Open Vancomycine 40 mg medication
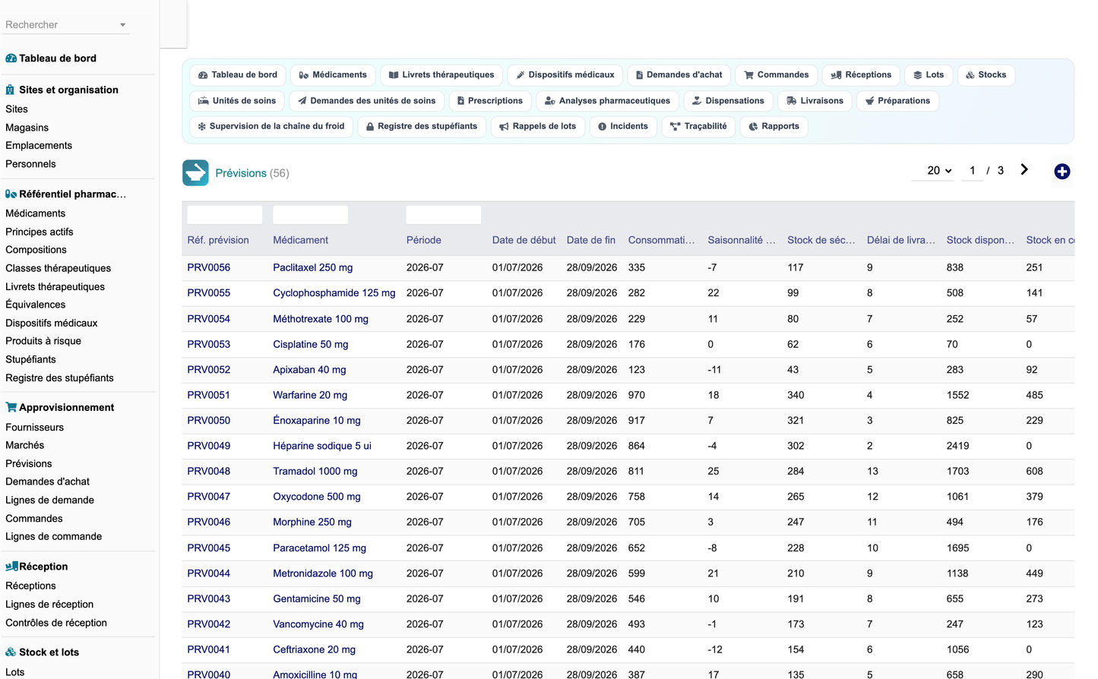Screen dimensions: 1098x679 (318, 624)
